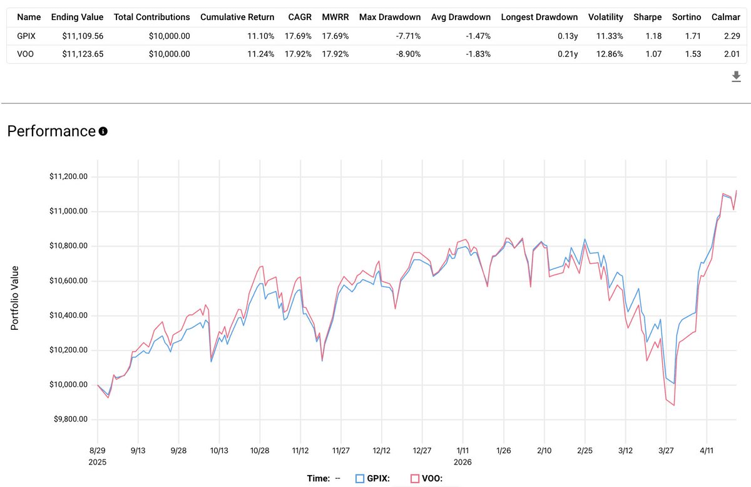This screenshot has width=751, height=487.
Task: Click VOO Calmar value 2.01
Action: (732, 54)
